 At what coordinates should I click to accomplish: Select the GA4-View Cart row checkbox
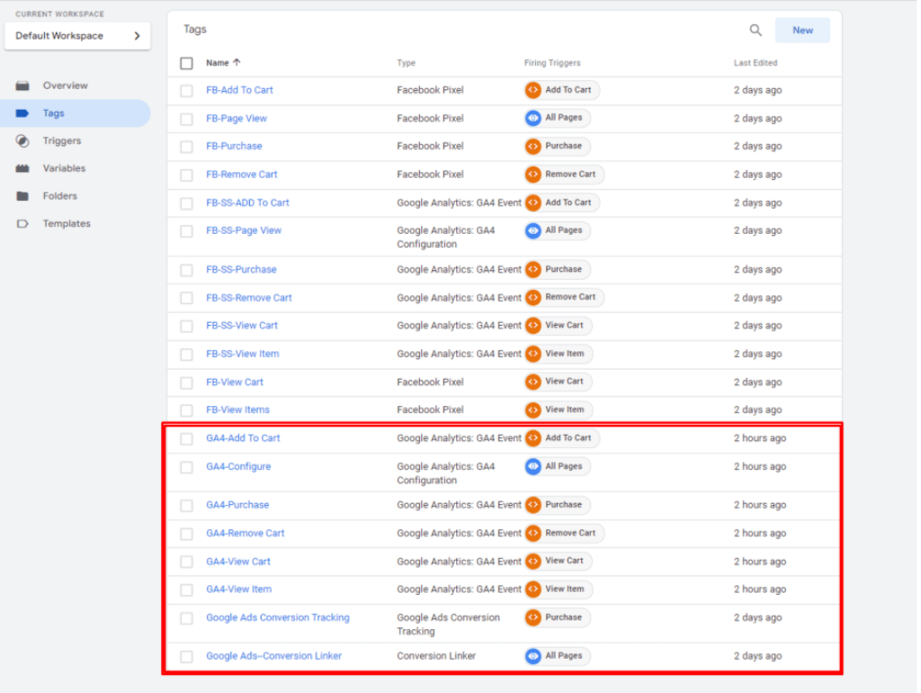(186, 562)
